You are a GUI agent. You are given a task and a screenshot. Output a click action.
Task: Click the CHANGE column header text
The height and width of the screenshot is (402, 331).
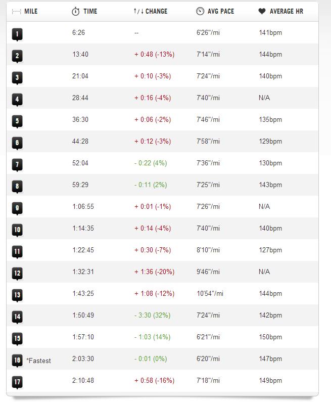(156, 11)
